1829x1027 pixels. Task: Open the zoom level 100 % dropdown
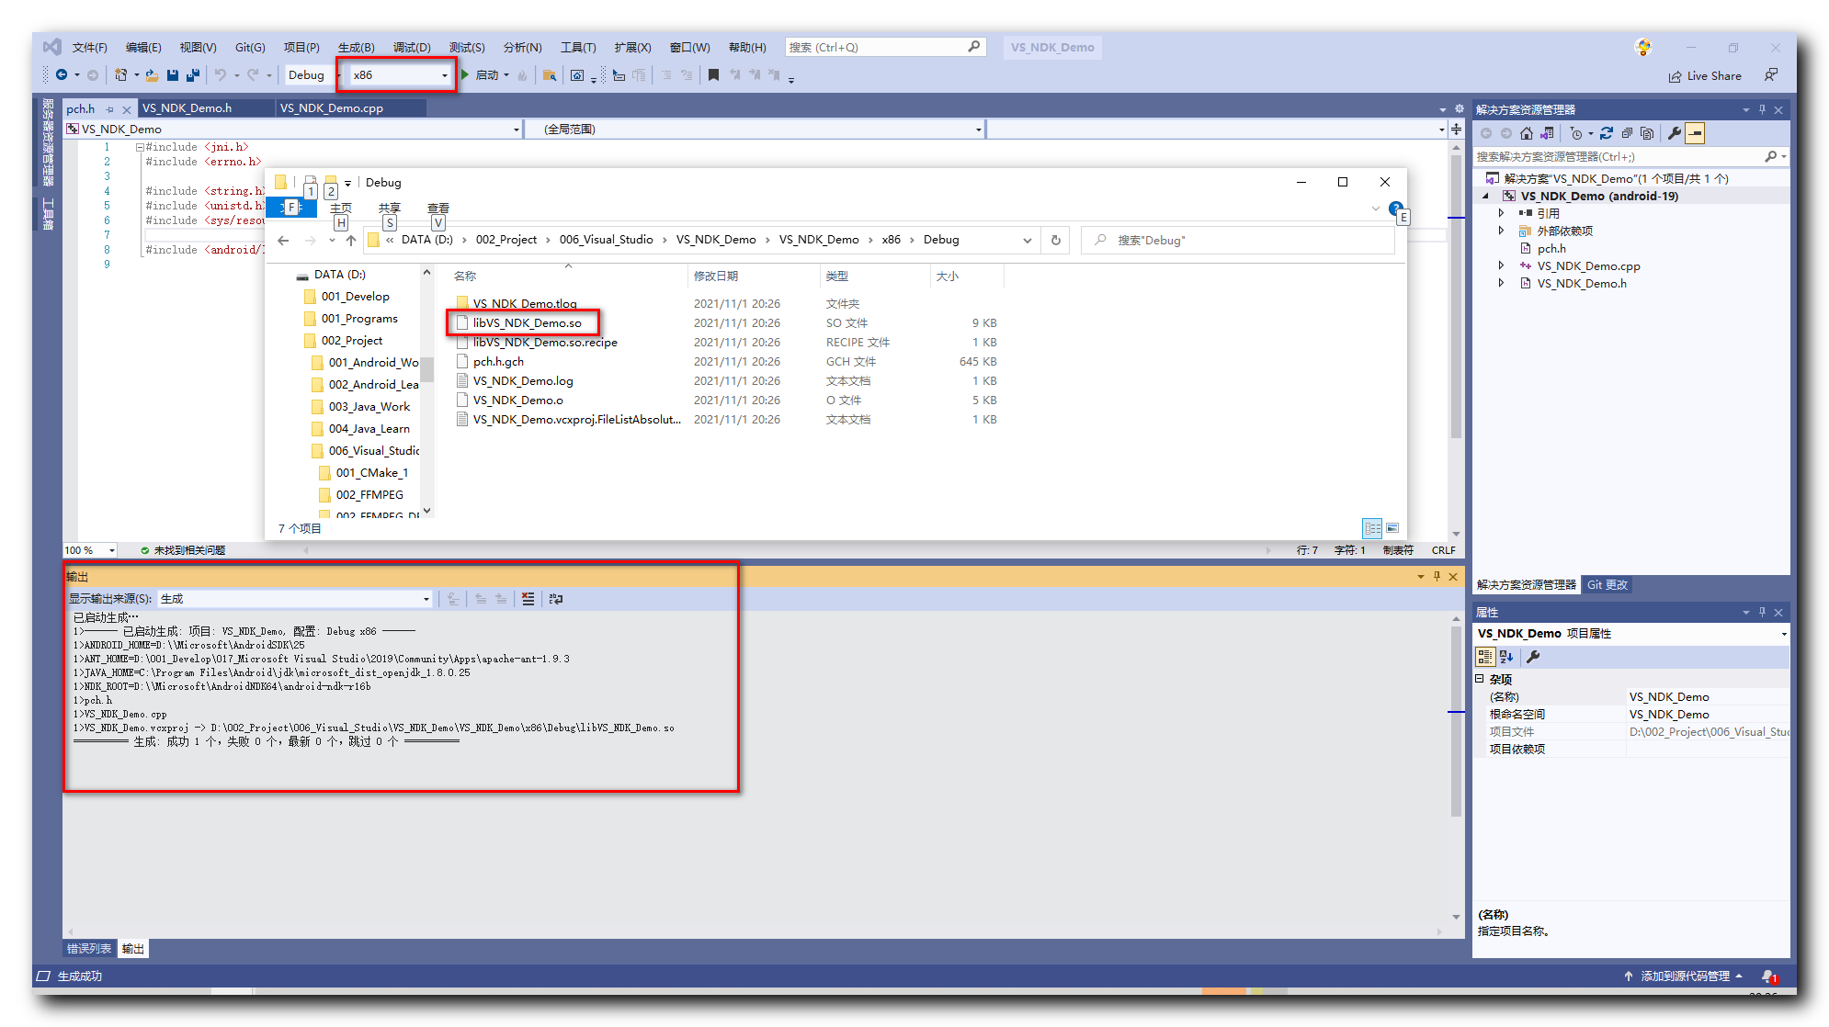[90, 550]
